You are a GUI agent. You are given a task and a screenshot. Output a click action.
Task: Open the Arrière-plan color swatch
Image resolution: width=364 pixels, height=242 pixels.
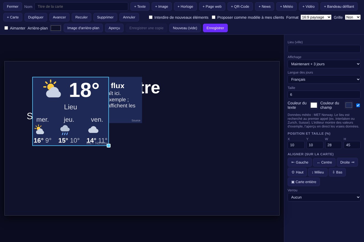click(x=56, y=28)
